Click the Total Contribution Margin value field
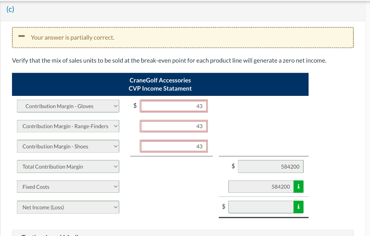The width and height of the screenshot is (370, 236). (x=271, y=166)
